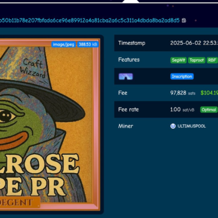Image resolution: width=218 pixels, height=218 pixels.
Task: Click the 97,828 sats fee amount
Action: point(183,93)
